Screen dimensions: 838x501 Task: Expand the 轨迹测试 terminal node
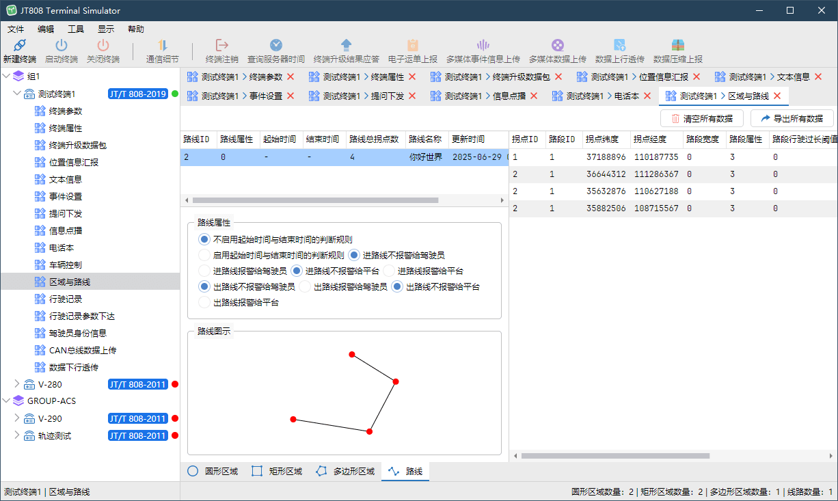[17, 435]
